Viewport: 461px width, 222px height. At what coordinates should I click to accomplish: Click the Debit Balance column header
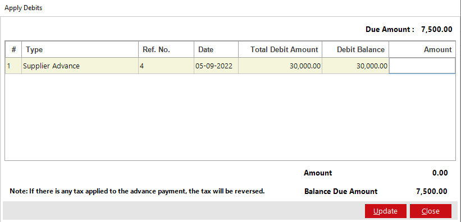355,50
